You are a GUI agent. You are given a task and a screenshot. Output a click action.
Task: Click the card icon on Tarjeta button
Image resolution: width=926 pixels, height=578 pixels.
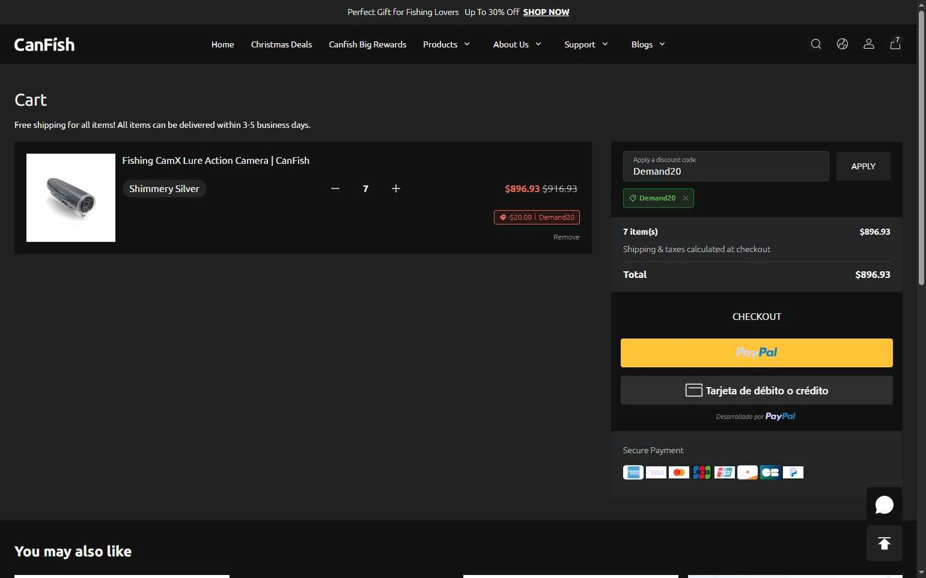(x=693, y=390)
